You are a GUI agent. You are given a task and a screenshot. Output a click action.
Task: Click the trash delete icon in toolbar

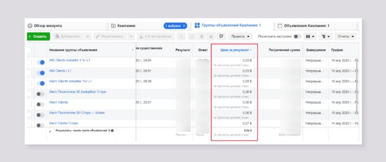pyautogui.click(x=202, y=37)
